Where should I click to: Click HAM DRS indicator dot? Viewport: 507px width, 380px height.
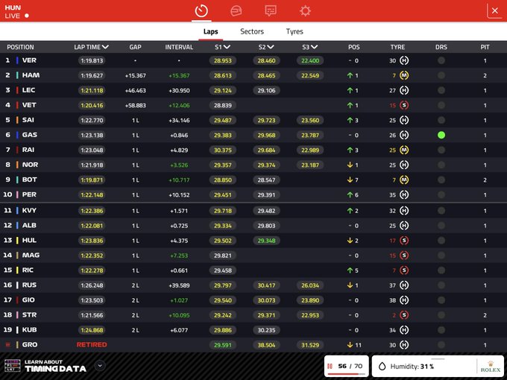coord(441,75)
